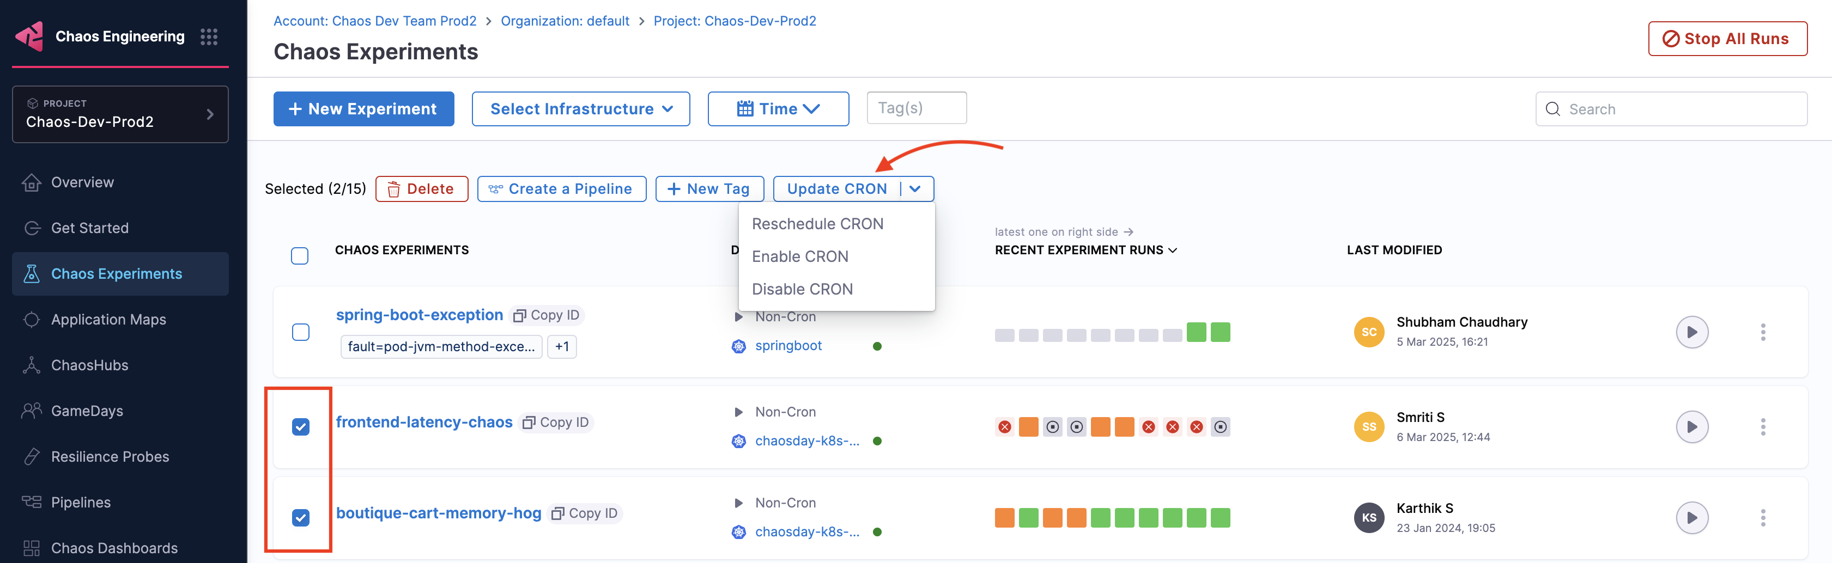Click the Stop All Runs button
Viewport: 1832px width, 563px height.
pos(1727,38)
